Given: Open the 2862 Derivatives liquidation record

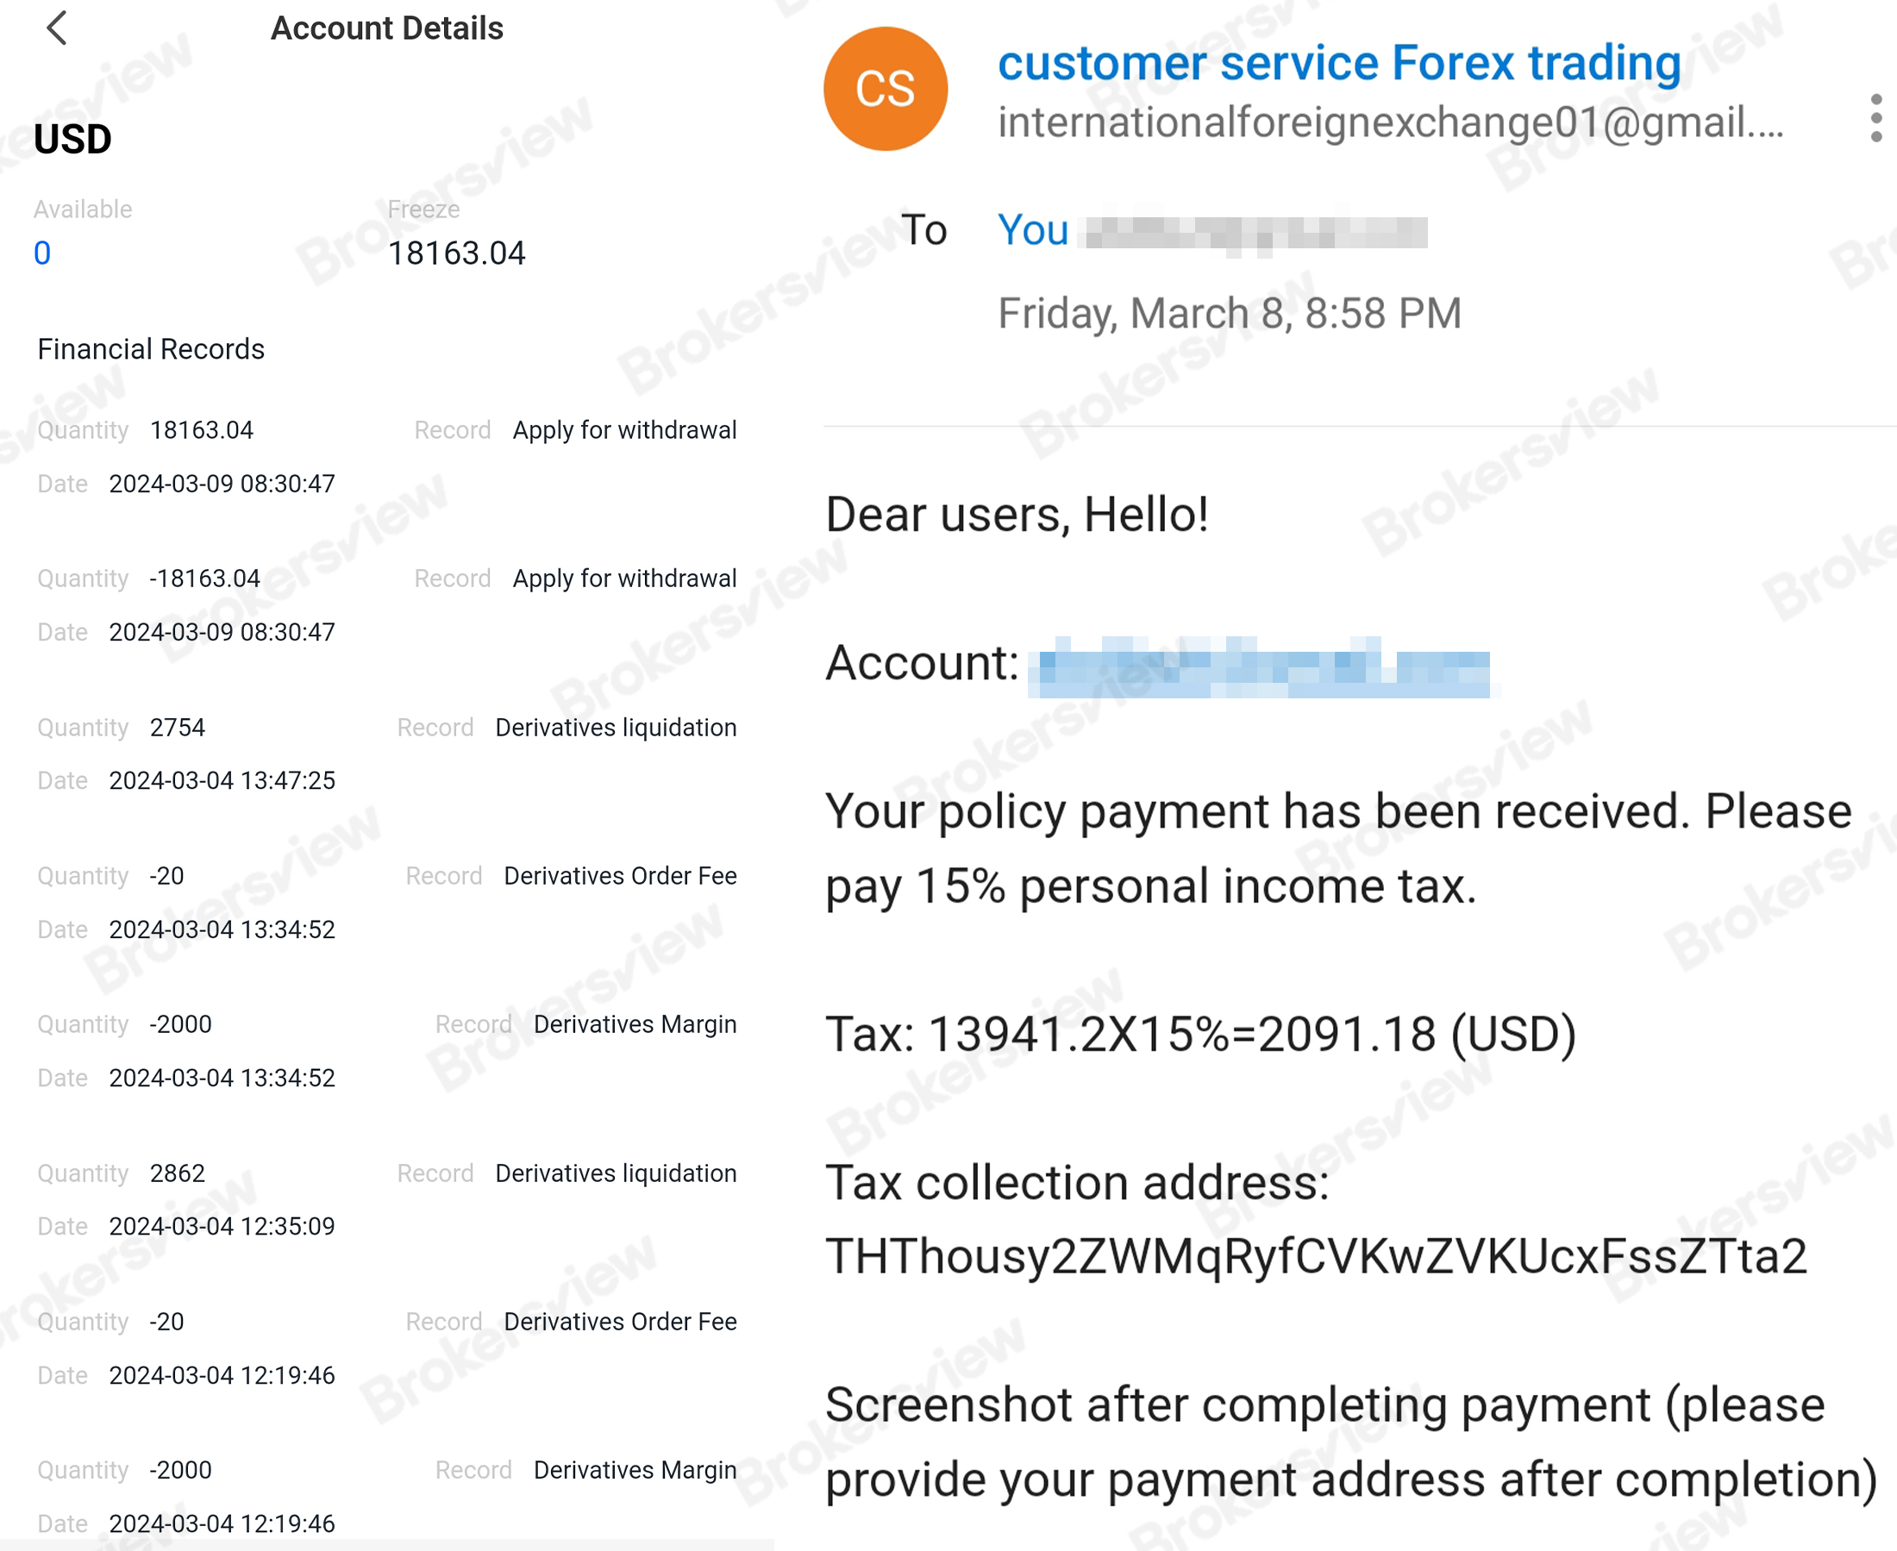Looking at the screenshot, I should (x=386, y=1199).
